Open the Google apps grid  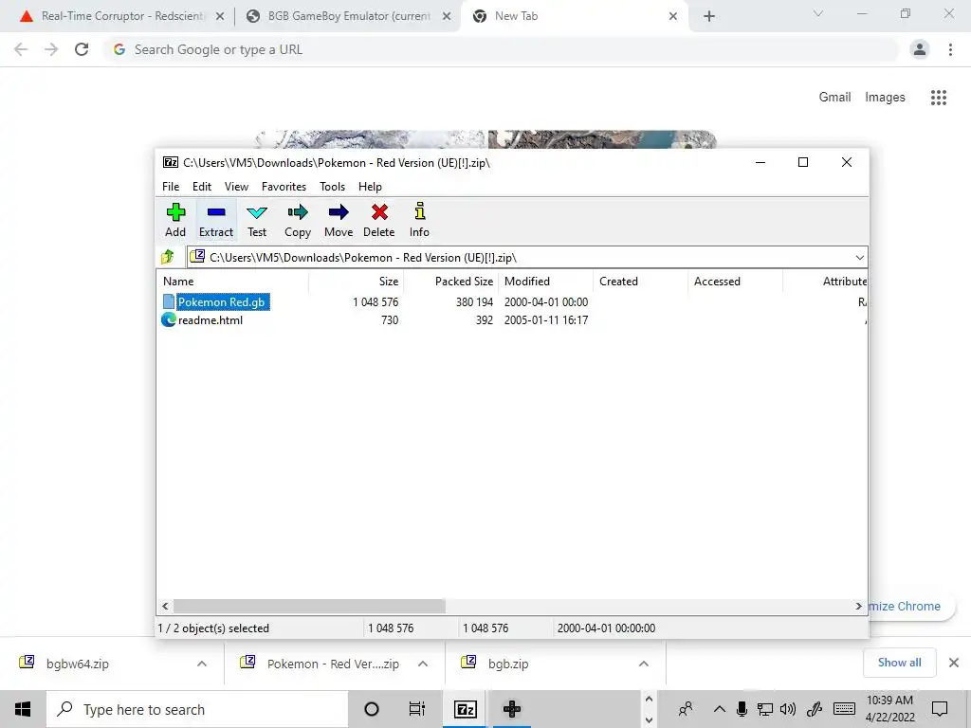(939, 98)
